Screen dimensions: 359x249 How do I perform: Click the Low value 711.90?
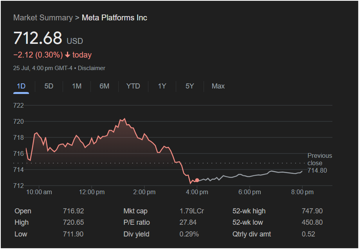click(x=73, y=234)
